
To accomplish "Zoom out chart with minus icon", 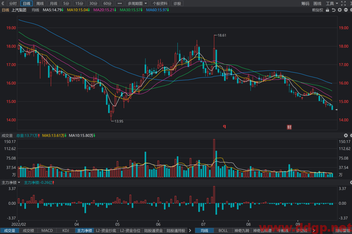I will click(346, 10).
